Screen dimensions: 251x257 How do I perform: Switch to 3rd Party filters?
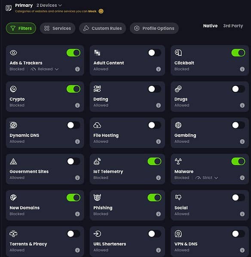233,26
